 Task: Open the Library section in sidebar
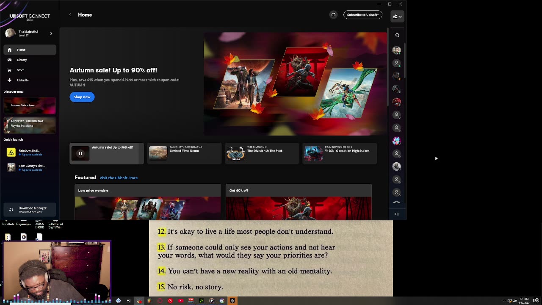pyautogui.click(x=30, y=60)
